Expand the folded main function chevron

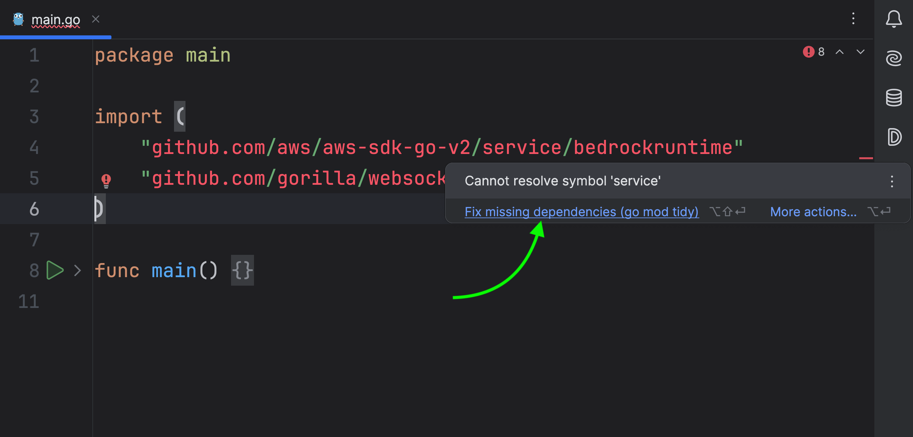click(x=78, y=271)
